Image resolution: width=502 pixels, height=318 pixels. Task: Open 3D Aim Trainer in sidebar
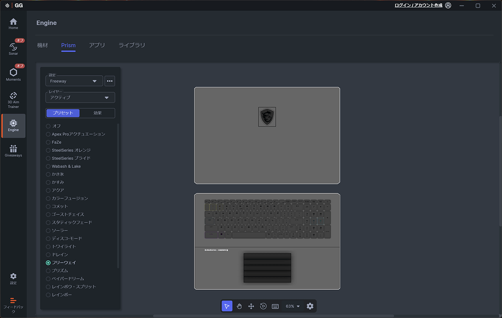pyautogui.click(x=13, y=100)
